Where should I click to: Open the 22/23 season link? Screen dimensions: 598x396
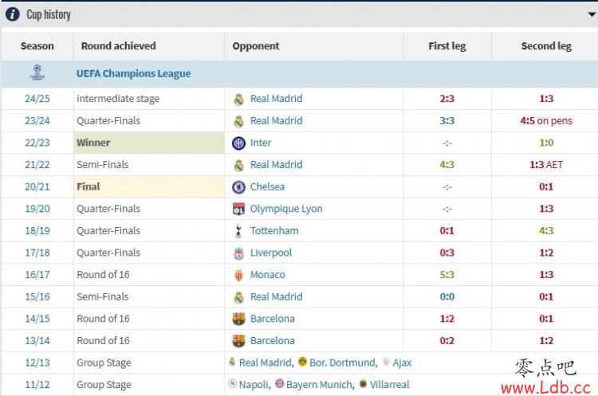click(37, 143)
